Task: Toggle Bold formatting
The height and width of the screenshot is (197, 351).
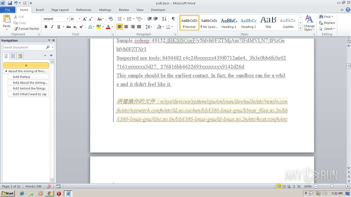Action: pyautogui.click(x=46, y=27)
